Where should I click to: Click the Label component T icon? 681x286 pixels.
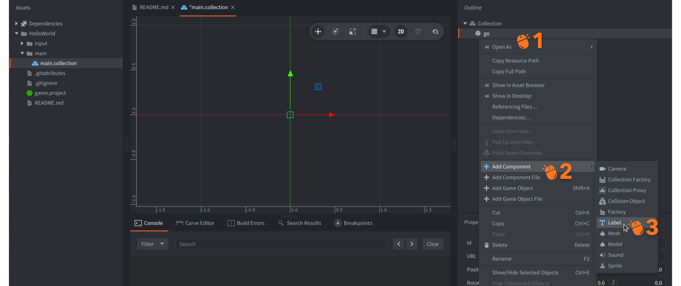(x=602, y=223)
